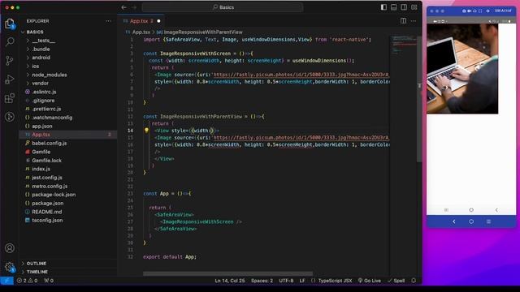Open index.js in the explorer

point(67,169)
